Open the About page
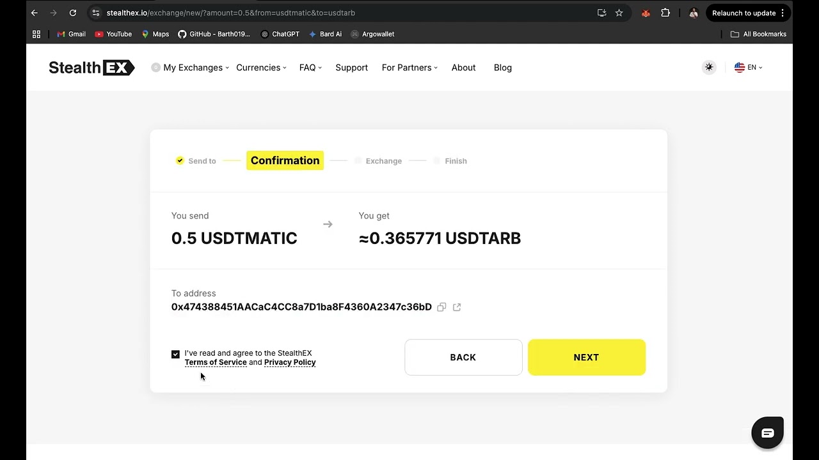 tap(463, 68)
